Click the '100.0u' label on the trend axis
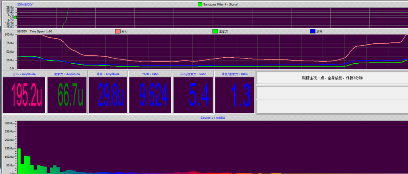 click(x=9, y=35)
